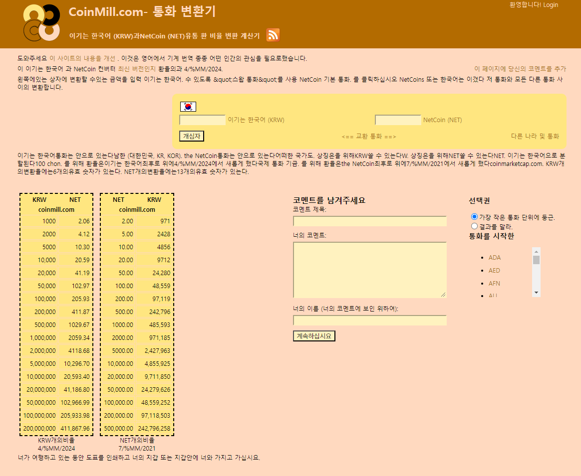Click the scrollbar down arrow in currency list
581x476 pixels.
(x=536, y=293)
